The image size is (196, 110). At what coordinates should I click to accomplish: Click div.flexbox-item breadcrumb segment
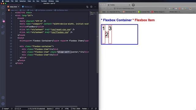click(61, 10)
